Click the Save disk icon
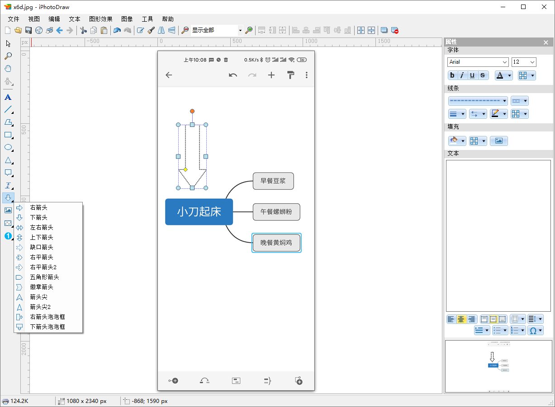 pyautogui.click(x=28, y=30)
